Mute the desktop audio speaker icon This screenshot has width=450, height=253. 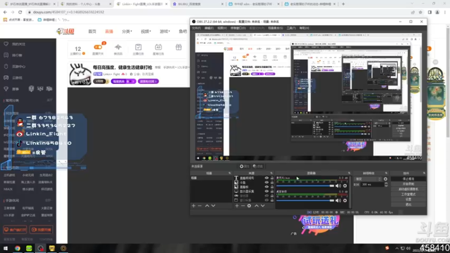(339, 201)
